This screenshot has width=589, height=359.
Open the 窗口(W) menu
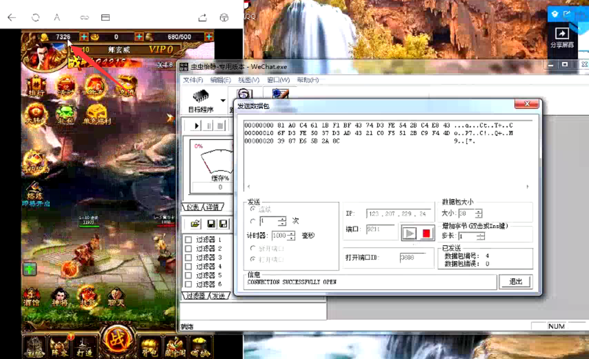278,80
